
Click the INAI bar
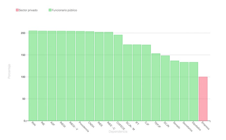coord(33,76)
